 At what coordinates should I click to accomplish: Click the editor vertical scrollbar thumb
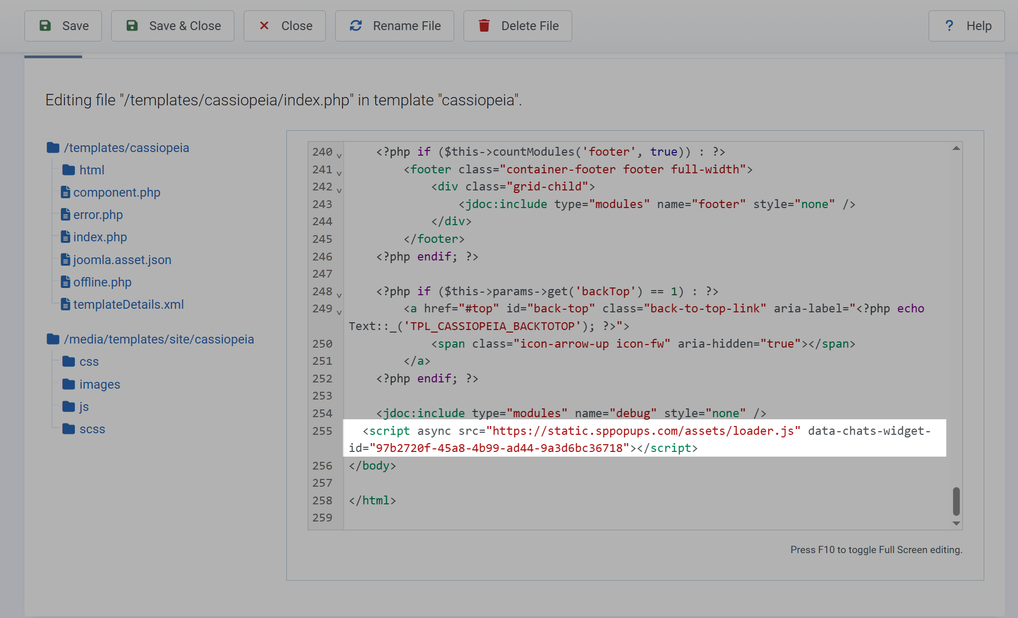956,501
